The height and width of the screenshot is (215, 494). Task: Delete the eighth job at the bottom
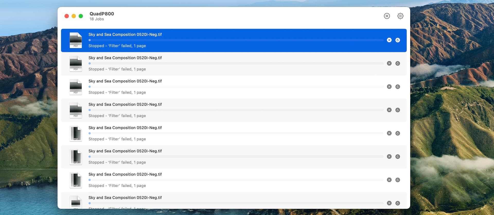[x=389, y=203]
